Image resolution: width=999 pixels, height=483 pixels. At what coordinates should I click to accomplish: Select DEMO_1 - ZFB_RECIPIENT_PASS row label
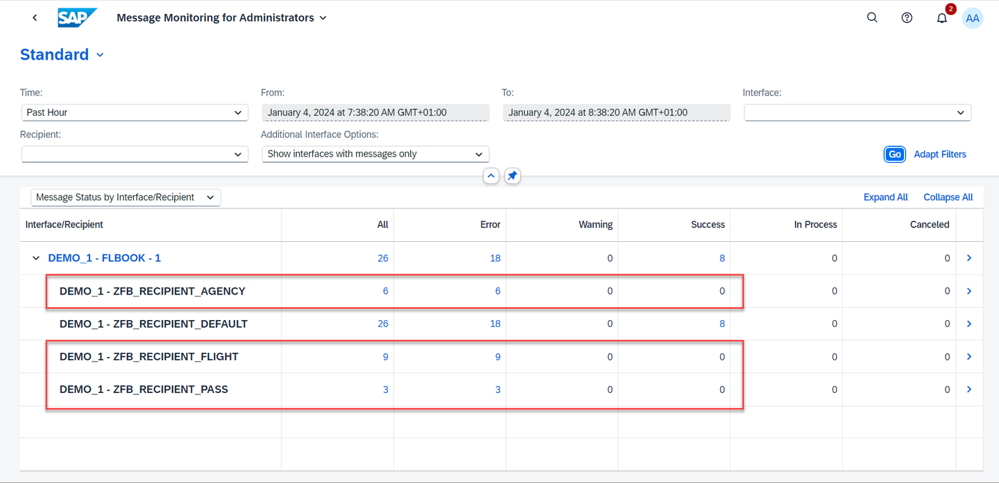click(x=144, y=389)
